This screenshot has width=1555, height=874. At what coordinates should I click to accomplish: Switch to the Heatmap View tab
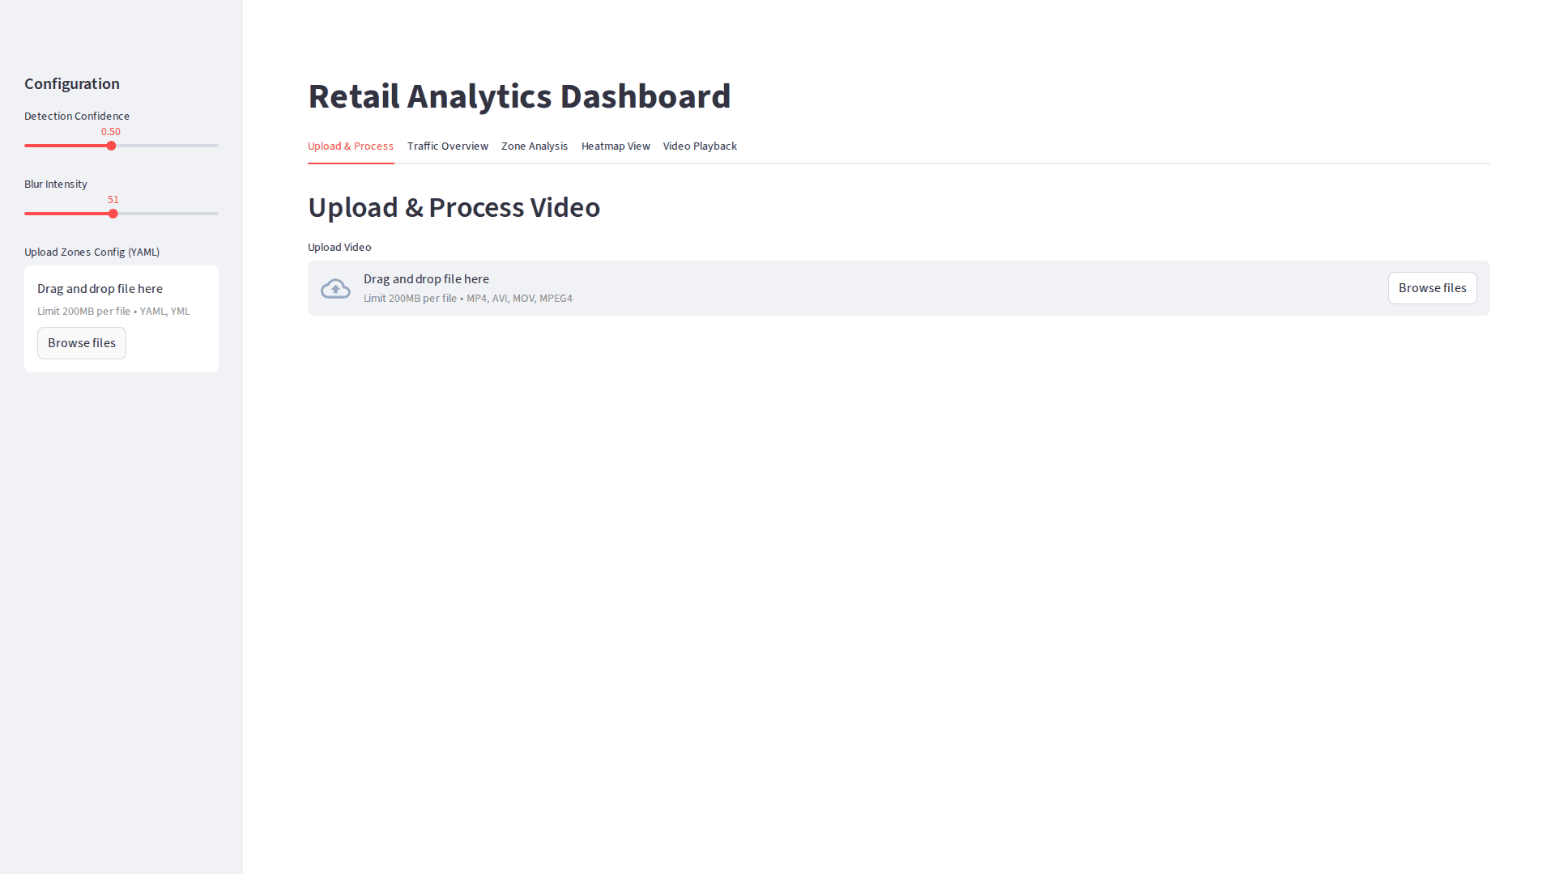point(616,146)
